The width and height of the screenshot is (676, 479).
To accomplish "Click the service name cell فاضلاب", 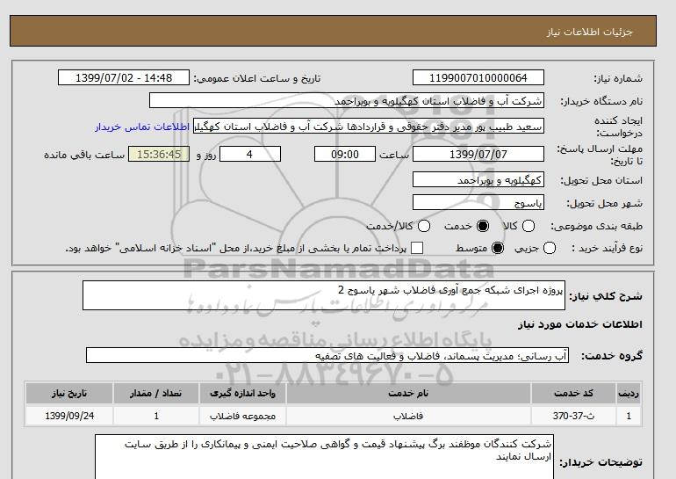I will tap(408, 416).
